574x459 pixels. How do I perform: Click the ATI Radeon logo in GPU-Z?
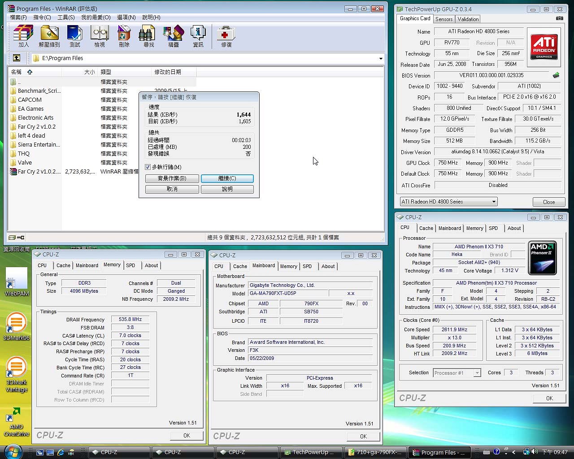(544, 47)
